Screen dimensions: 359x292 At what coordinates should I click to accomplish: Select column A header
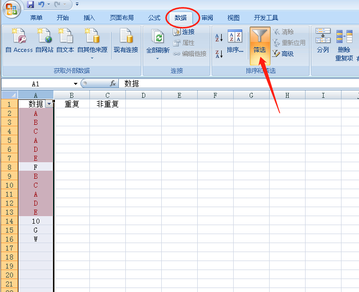(35, 95)
